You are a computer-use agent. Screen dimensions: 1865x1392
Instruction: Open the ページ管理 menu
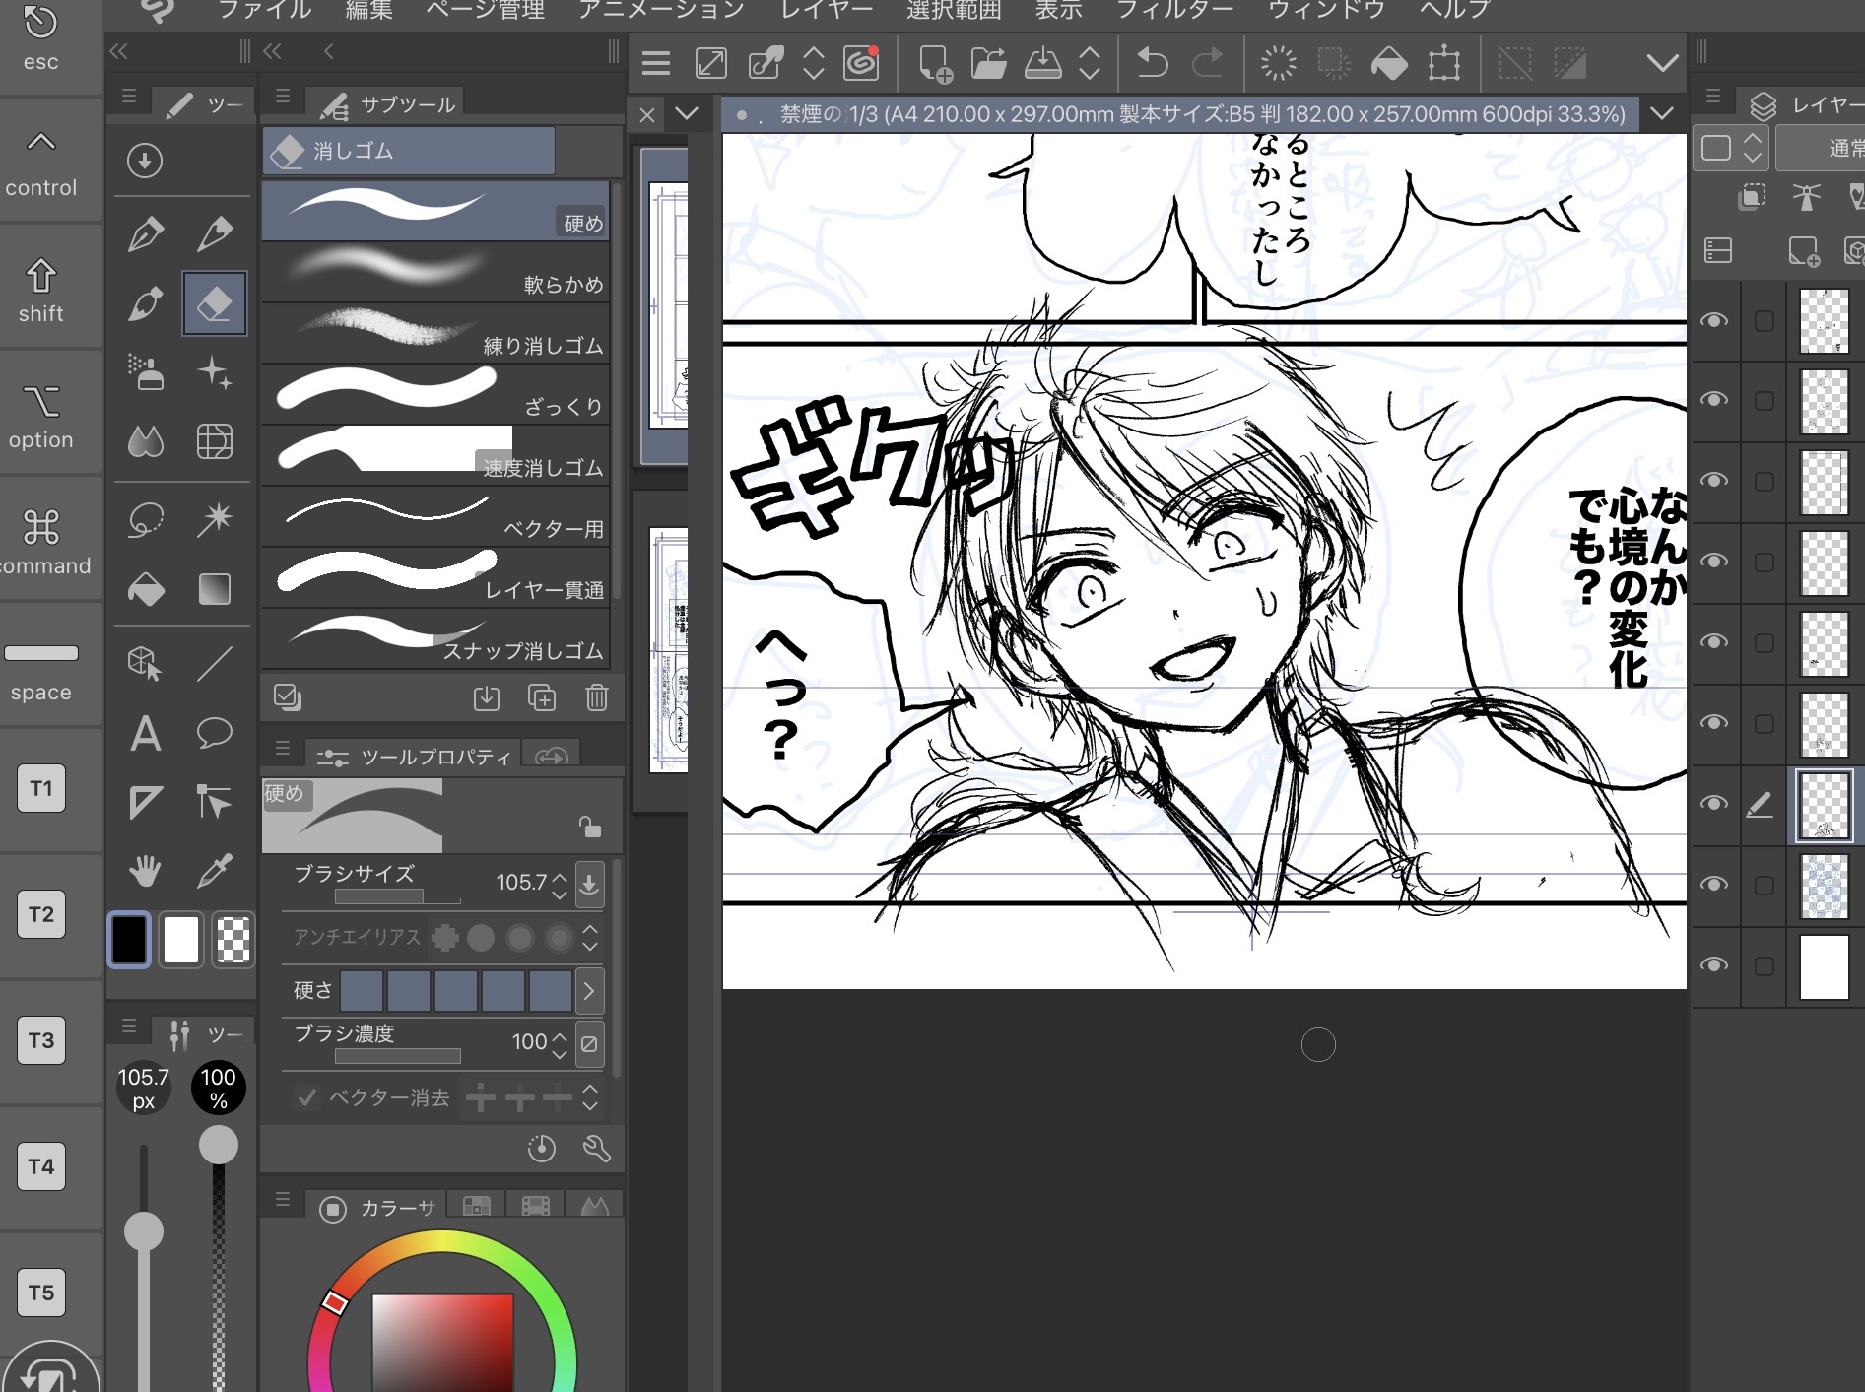pyautogui.click(x=485, y=11)
